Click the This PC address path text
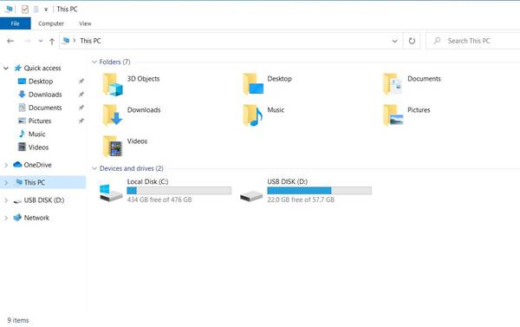The height and width of the screenshot is (327, 520). [90, 41]
